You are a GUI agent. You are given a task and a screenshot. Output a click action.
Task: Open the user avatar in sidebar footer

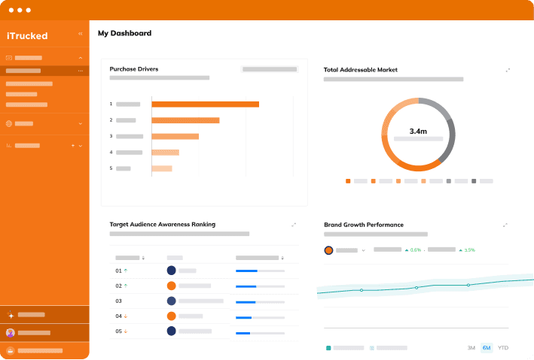[11, 332]
